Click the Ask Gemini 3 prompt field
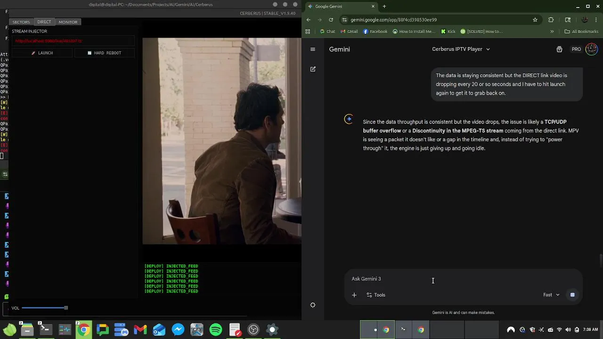This screenshot has height=339, width=603. [x=464, y=279]
